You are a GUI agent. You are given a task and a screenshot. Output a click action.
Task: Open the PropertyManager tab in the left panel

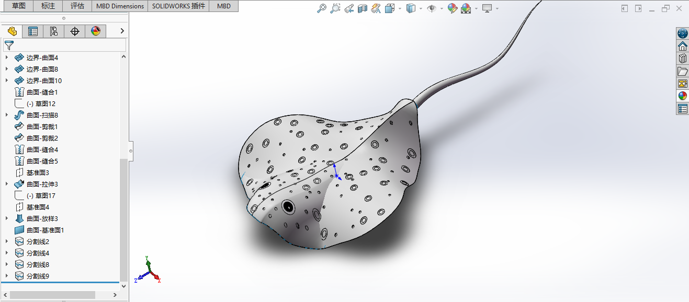[x=33, y=31]
